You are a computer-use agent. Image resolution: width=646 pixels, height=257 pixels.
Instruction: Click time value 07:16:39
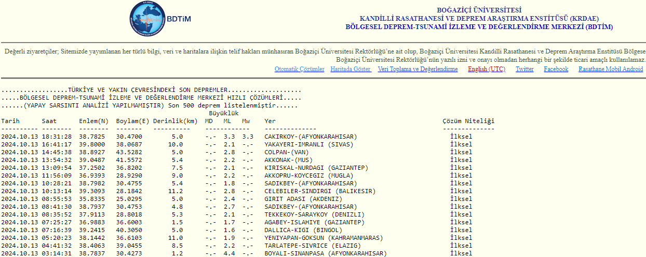(x=57, y=230)
